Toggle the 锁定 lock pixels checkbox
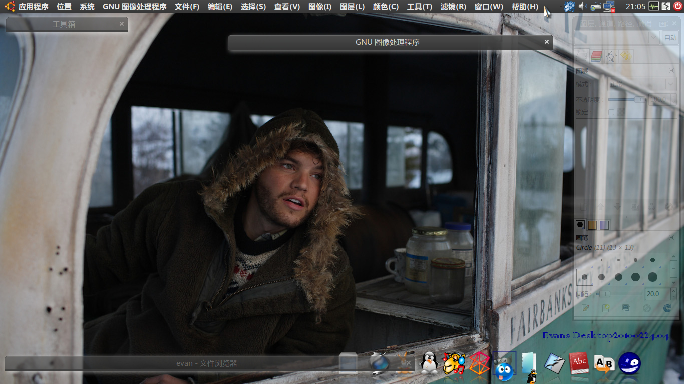 click(611, 112)
